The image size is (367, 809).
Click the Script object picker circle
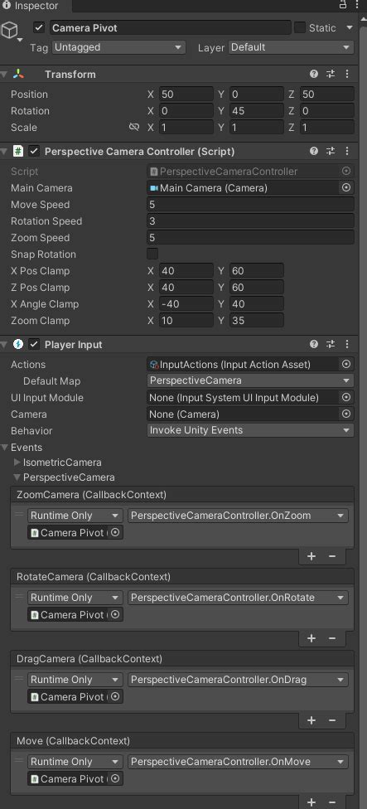(x=346, y=171)
